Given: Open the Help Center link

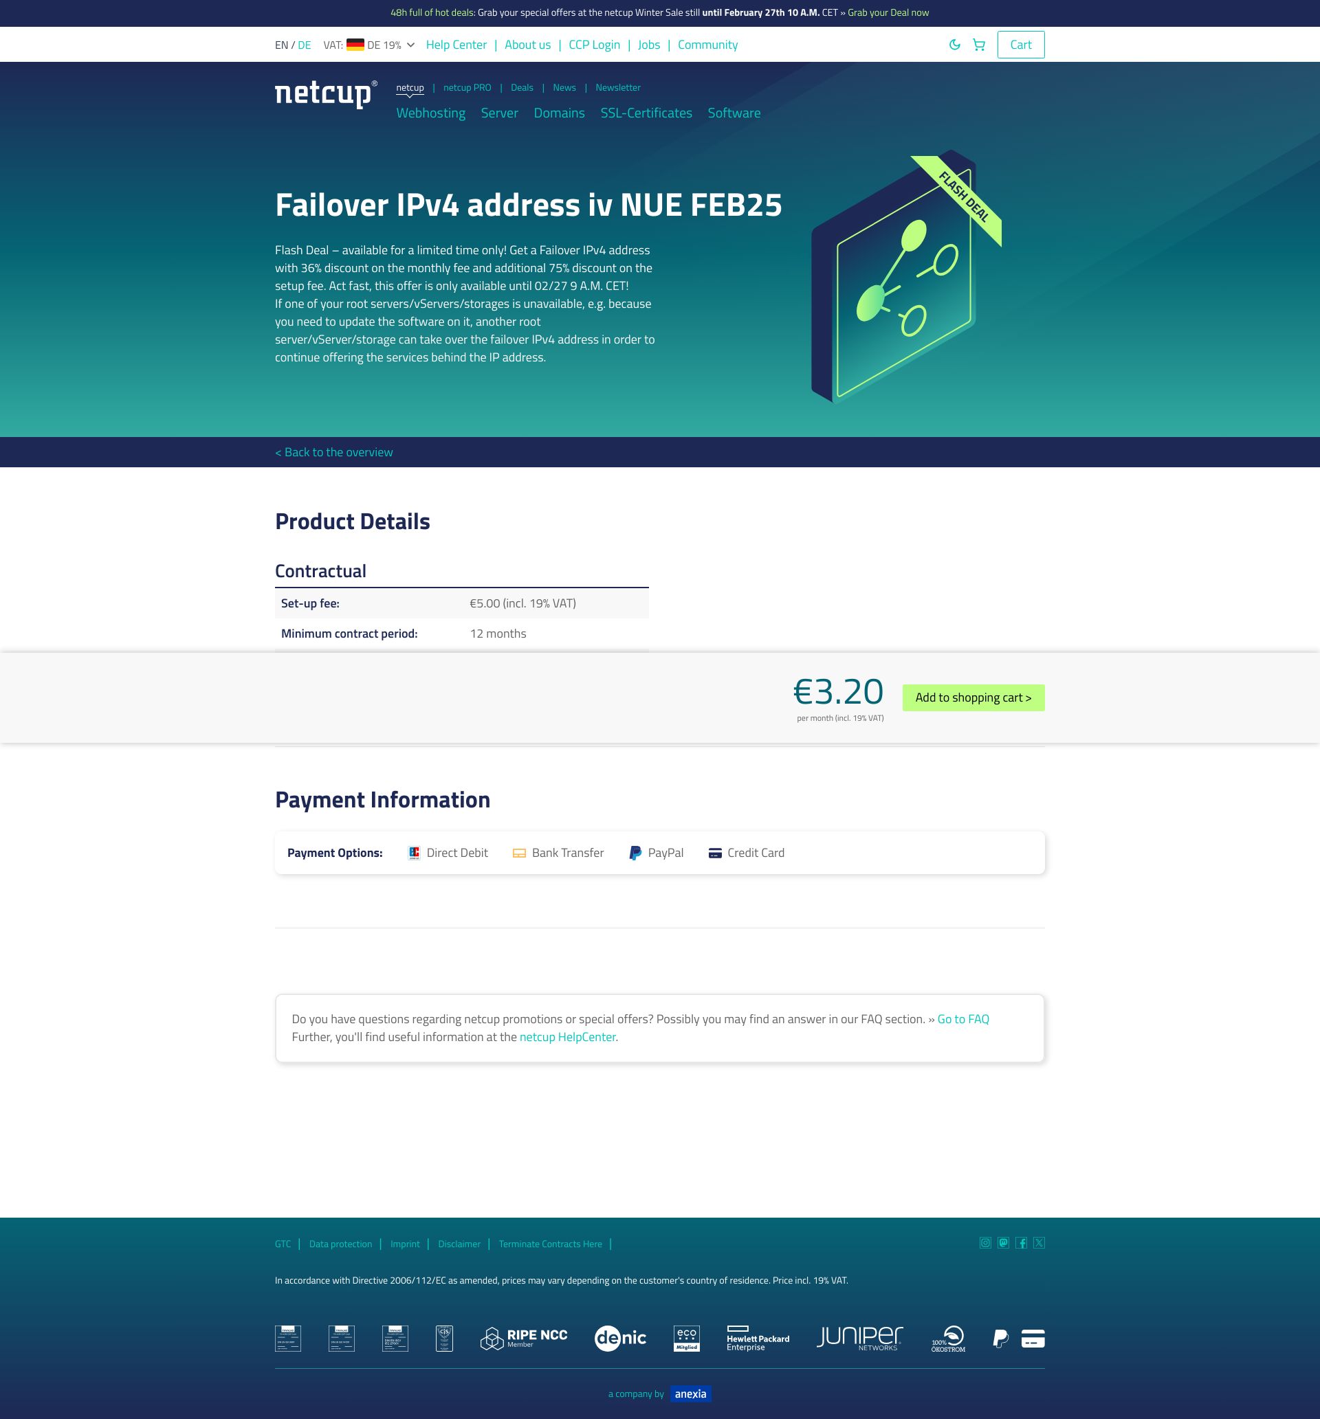Looking at the screenshot, I should [456, 45].
